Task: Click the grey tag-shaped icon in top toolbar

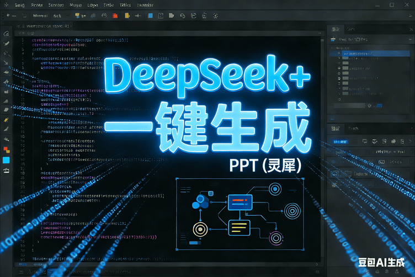Action: click(171, 15)
